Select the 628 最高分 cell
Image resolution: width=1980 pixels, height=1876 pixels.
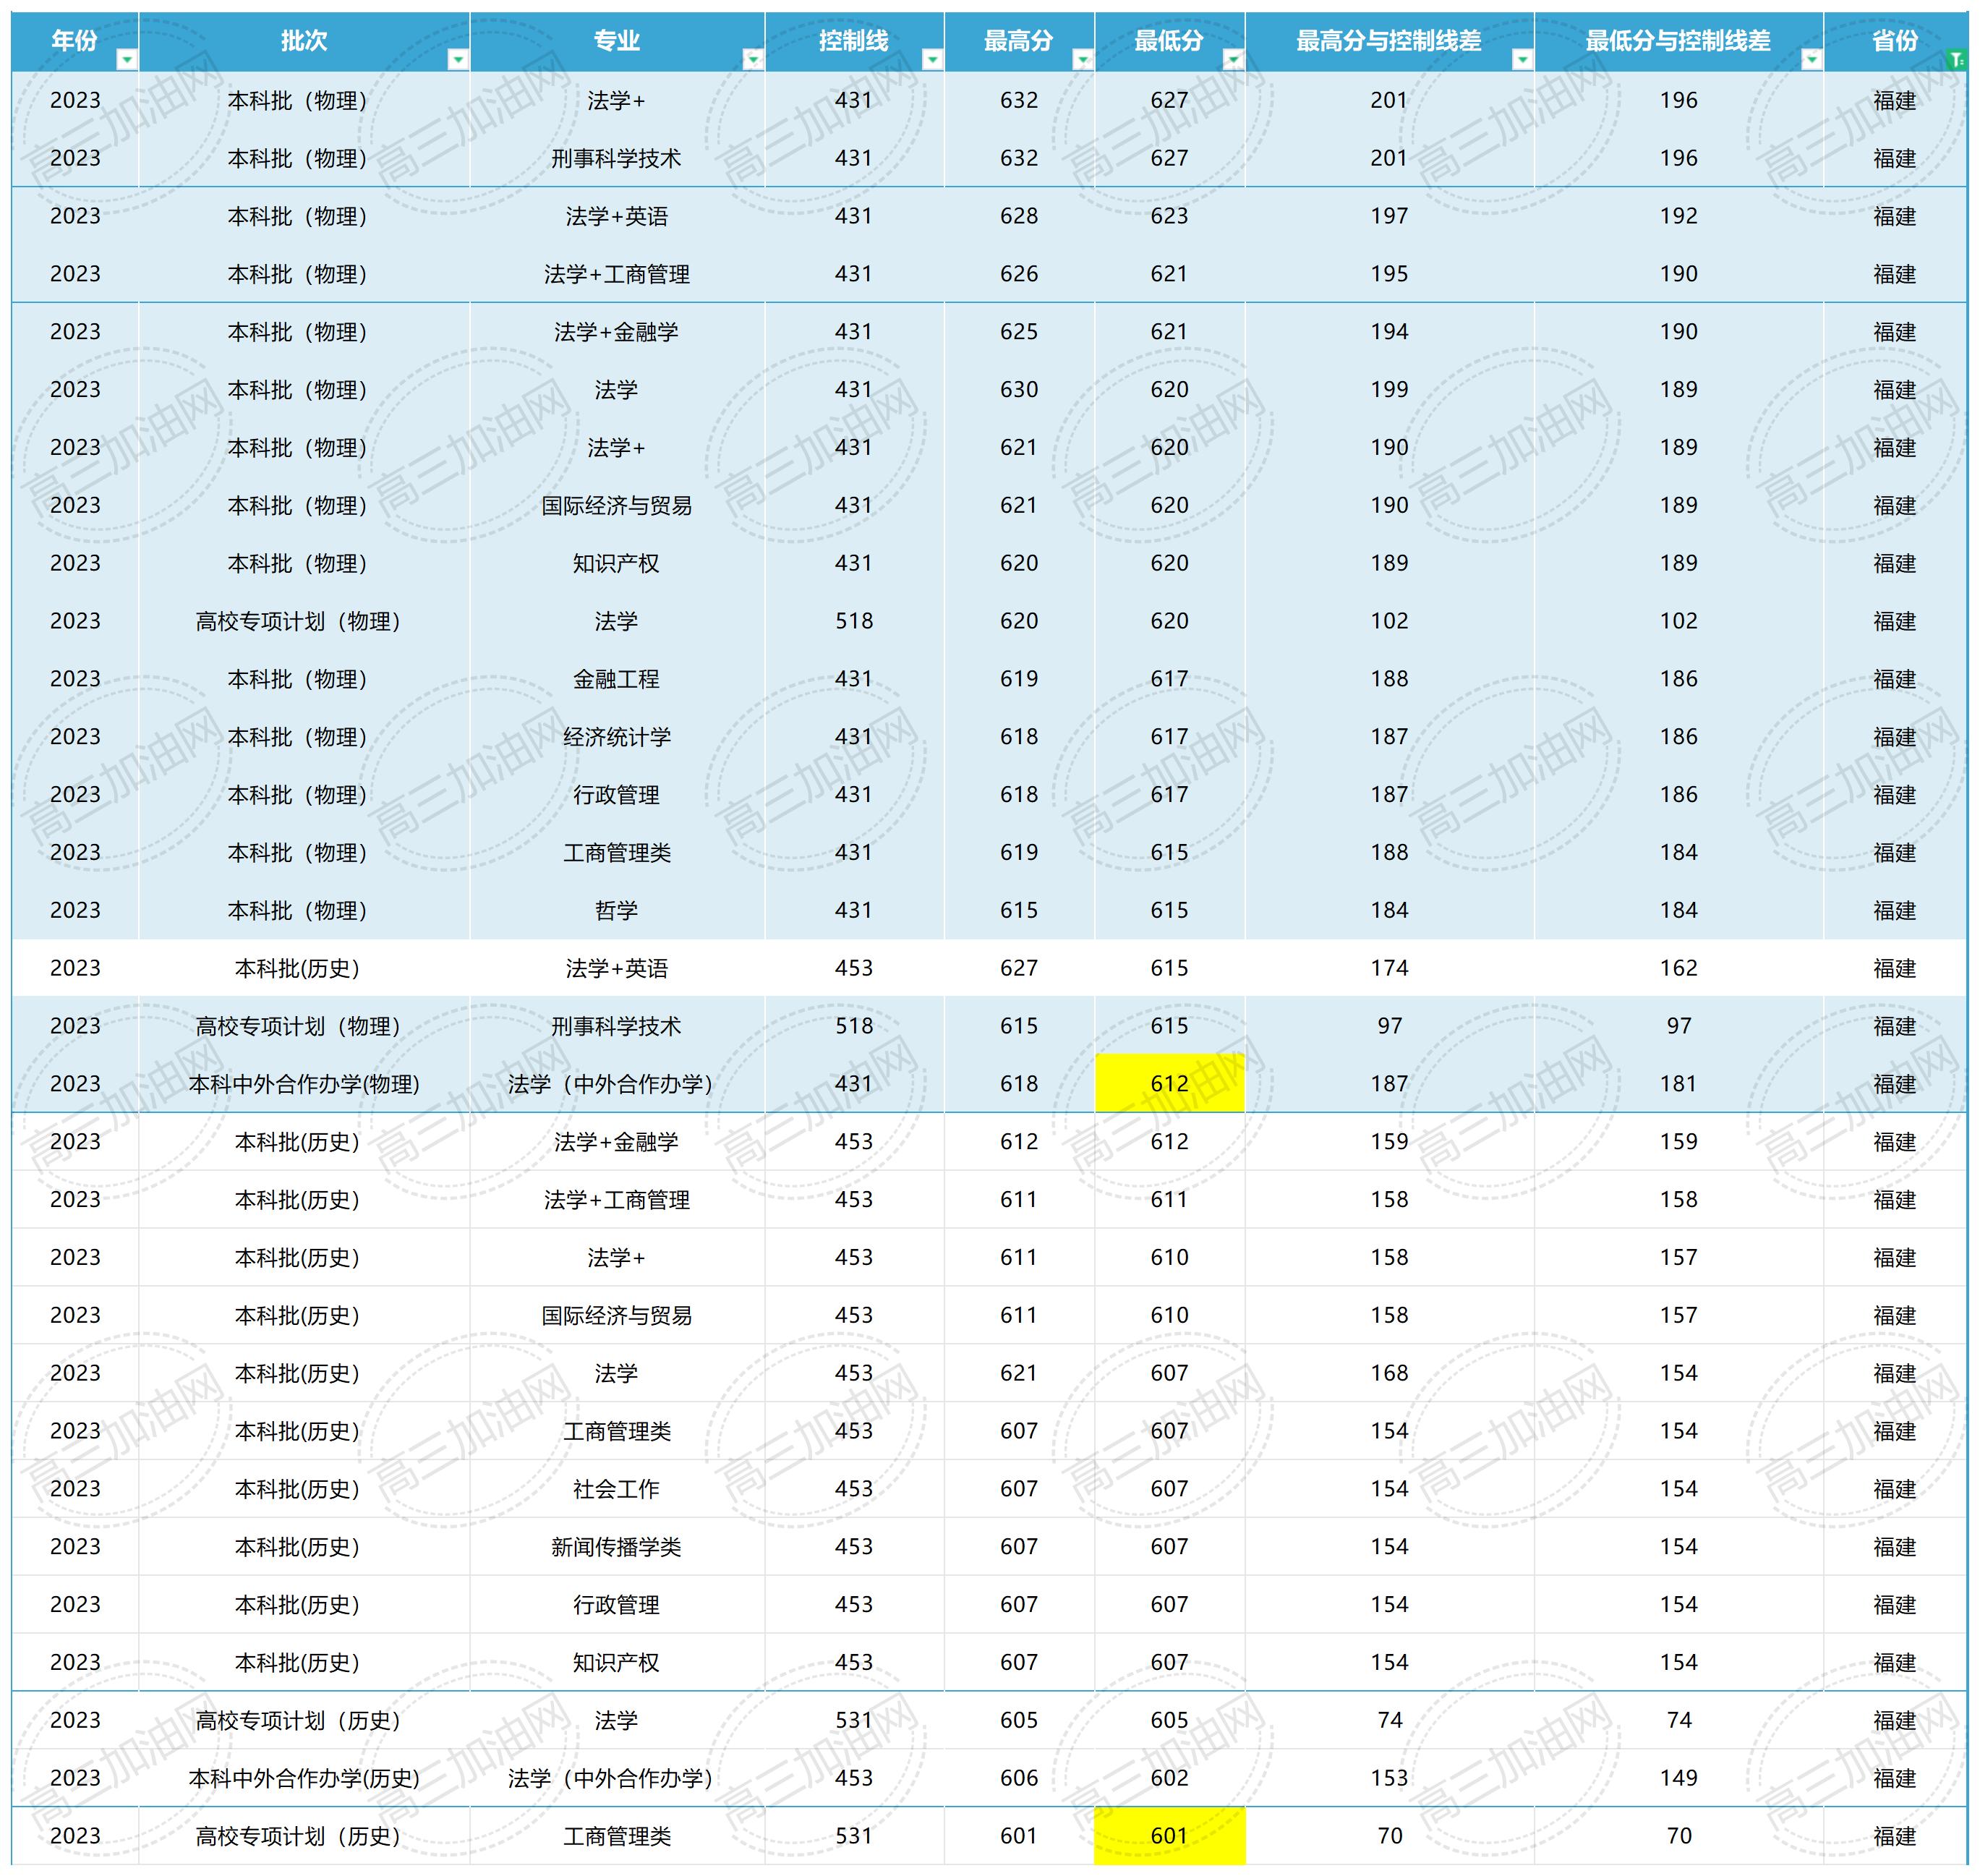point(1019,216)
